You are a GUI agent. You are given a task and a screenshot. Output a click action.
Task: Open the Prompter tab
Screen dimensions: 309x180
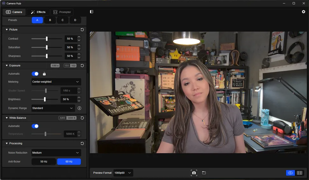(62, 12)
